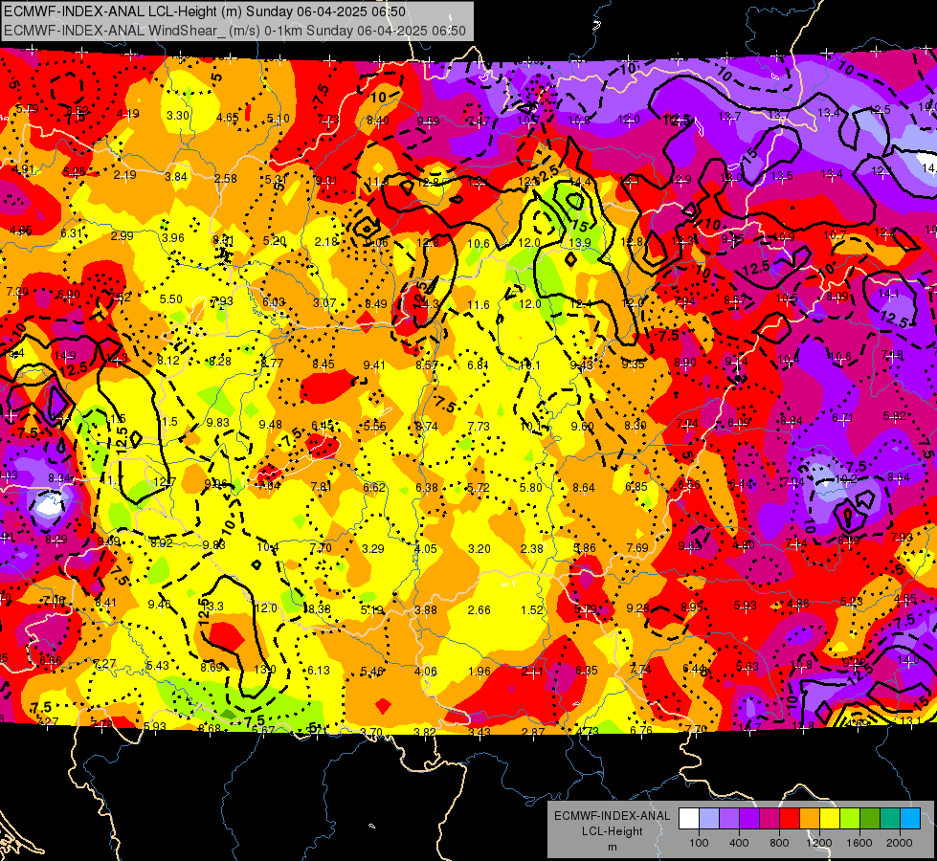Click the grid value 6.62
The height and width of the screenshot is (861, 937).
(374, 487)
